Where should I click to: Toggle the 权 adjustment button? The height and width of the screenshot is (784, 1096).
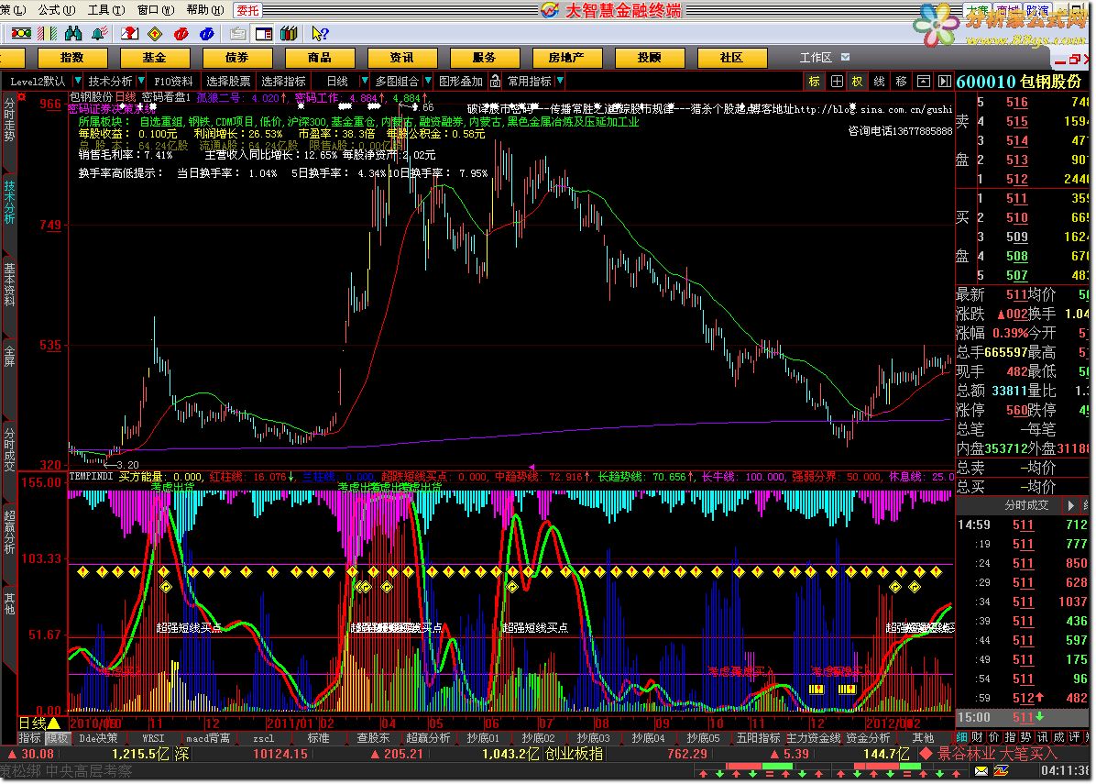point(857,81)
